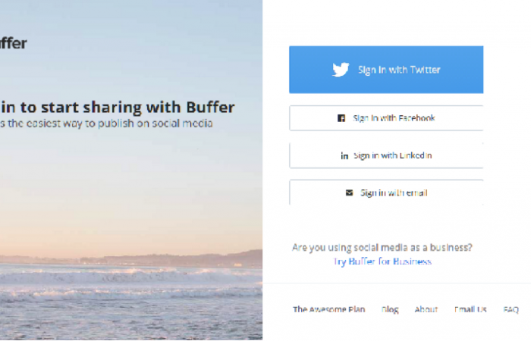Image resolution: width=531 pixels, height=341 pixels.
Task: Visit the FAQ footer link
Action: 511,309
